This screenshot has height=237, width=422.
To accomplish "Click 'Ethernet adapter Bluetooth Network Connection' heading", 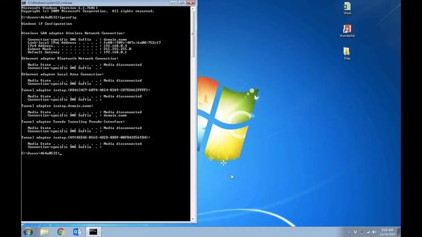I will (70, 59).
